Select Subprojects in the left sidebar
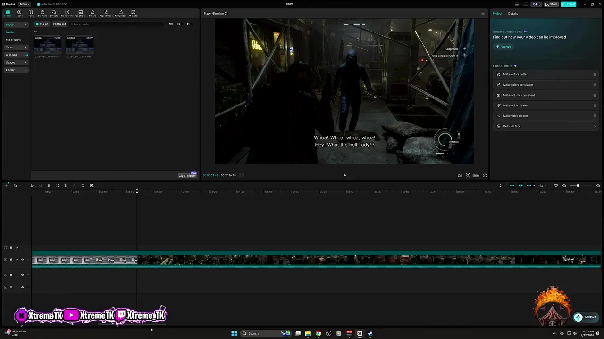The width and height of the screenshot is (604, 339). [x=13, y=40]
